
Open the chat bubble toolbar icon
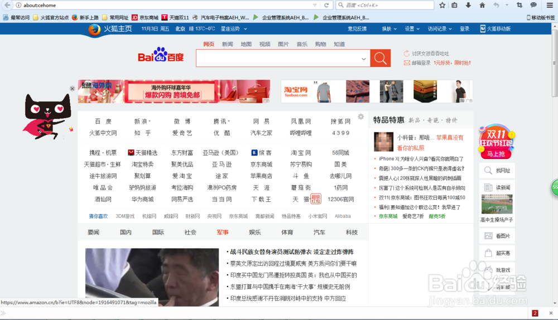[x=533, y=5]
